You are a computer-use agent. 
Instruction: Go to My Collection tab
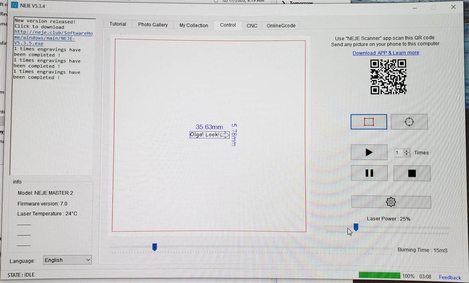[x=193, y=25]
